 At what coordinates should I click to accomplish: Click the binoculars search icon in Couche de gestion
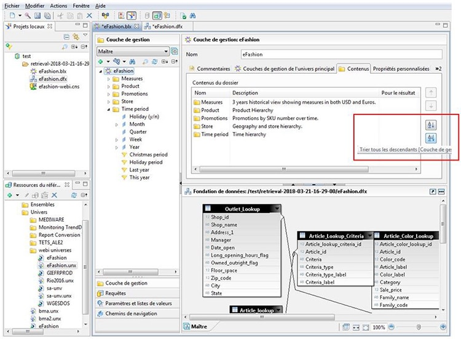coord(132,62)
